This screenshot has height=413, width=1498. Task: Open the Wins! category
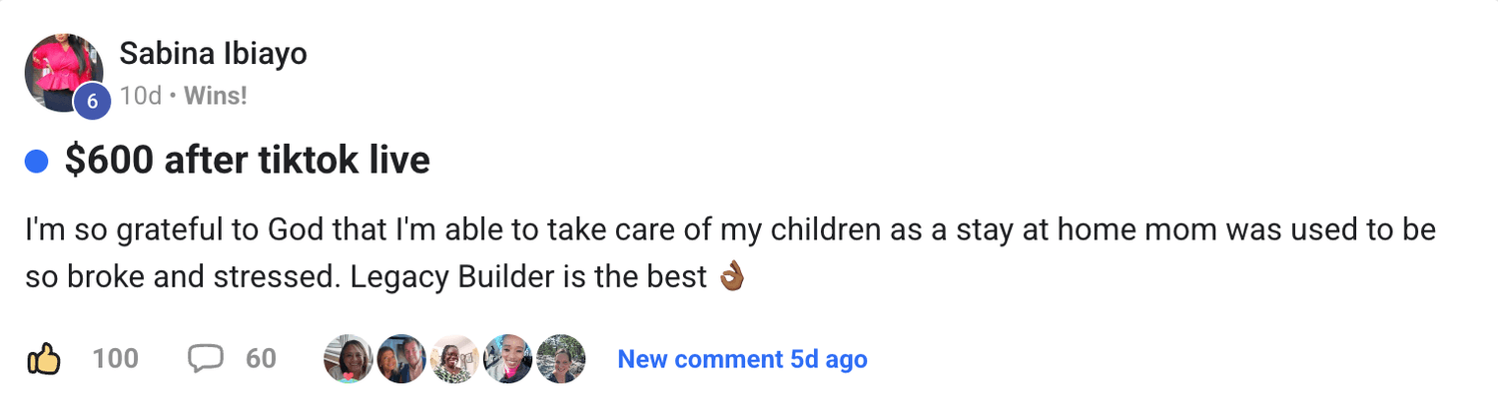[x=216, y=96]
